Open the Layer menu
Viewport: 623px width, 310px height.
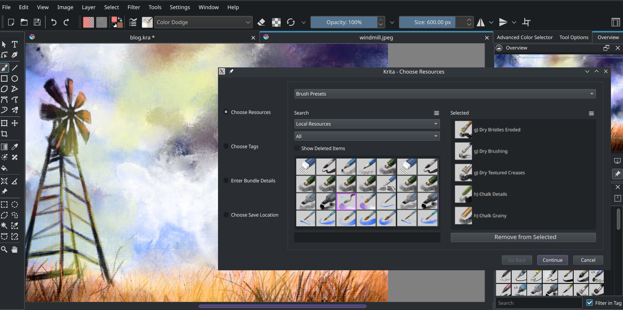pos(88,7)
